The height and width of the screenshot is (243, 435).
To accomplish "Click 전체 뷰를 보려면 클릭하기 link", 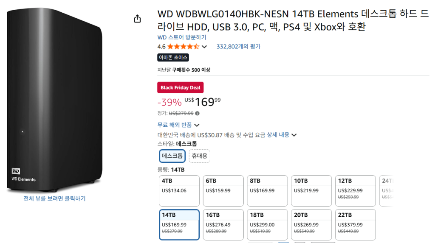I will (x=54, y=198).
